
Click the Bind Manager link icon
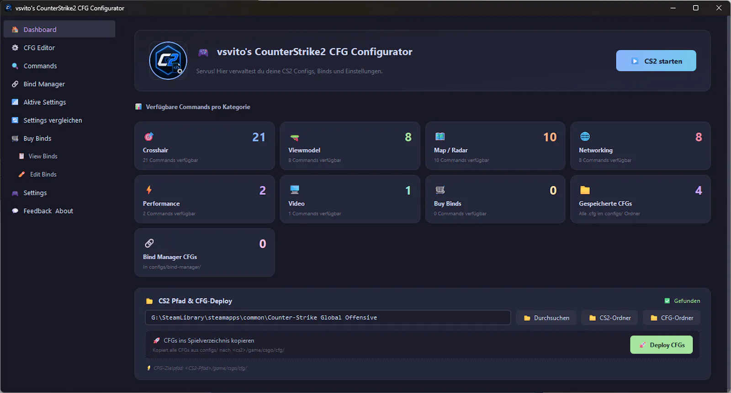(x=15, y=84)
